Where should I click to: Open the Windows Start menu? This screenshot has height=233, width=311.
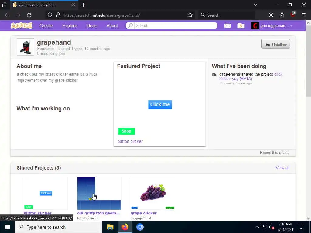coord(7,227)
